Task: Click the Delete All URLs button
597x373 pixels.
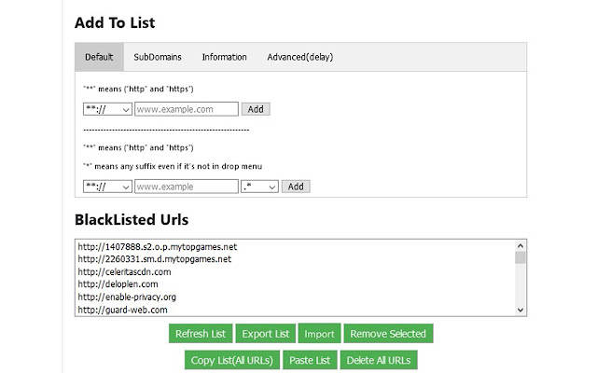Action: point(379,360)
